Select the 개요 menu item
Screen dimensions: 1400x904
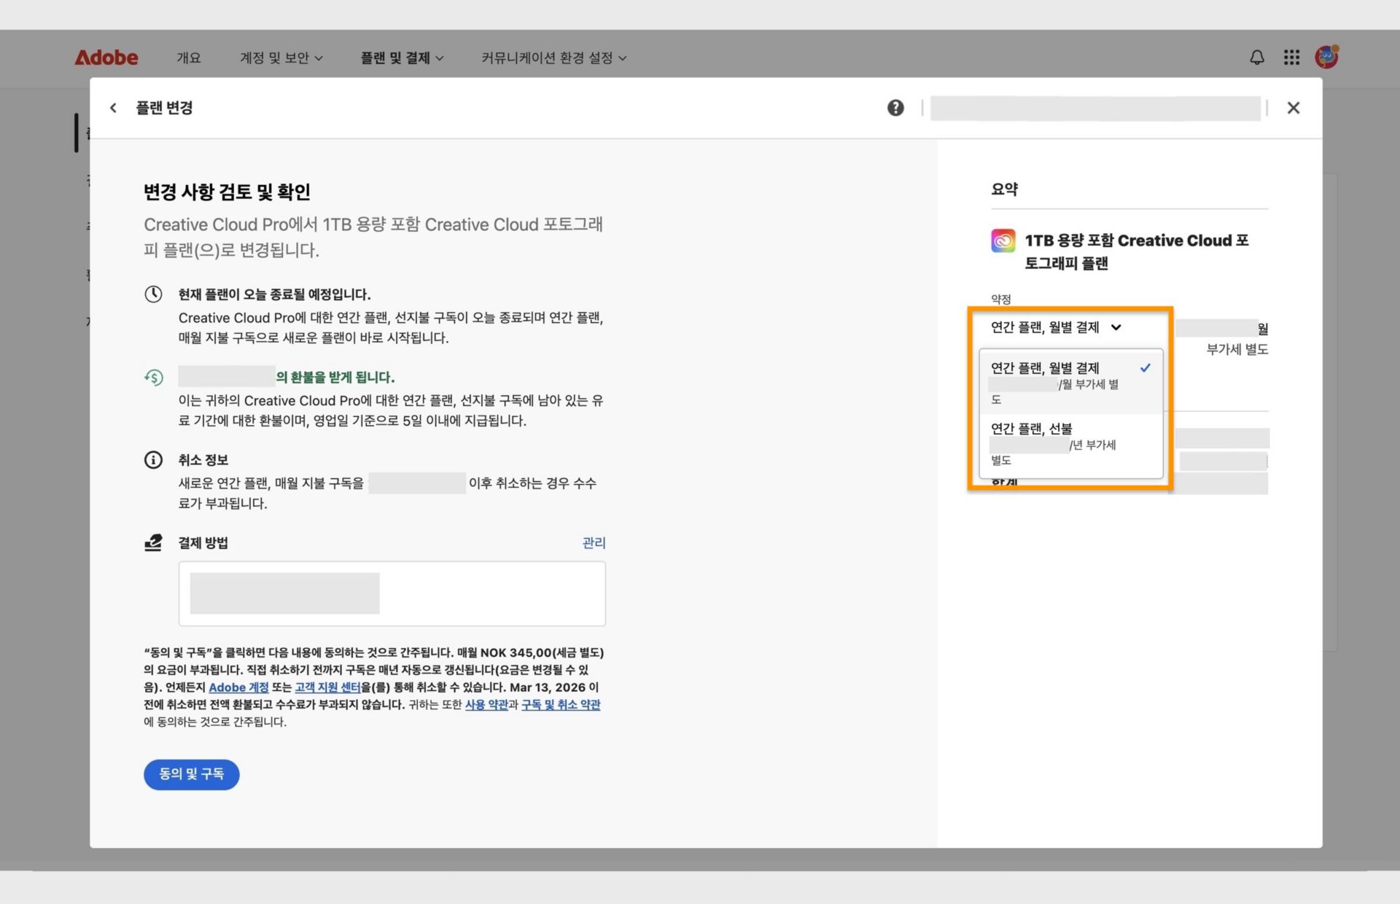click(x=189, y=58)
